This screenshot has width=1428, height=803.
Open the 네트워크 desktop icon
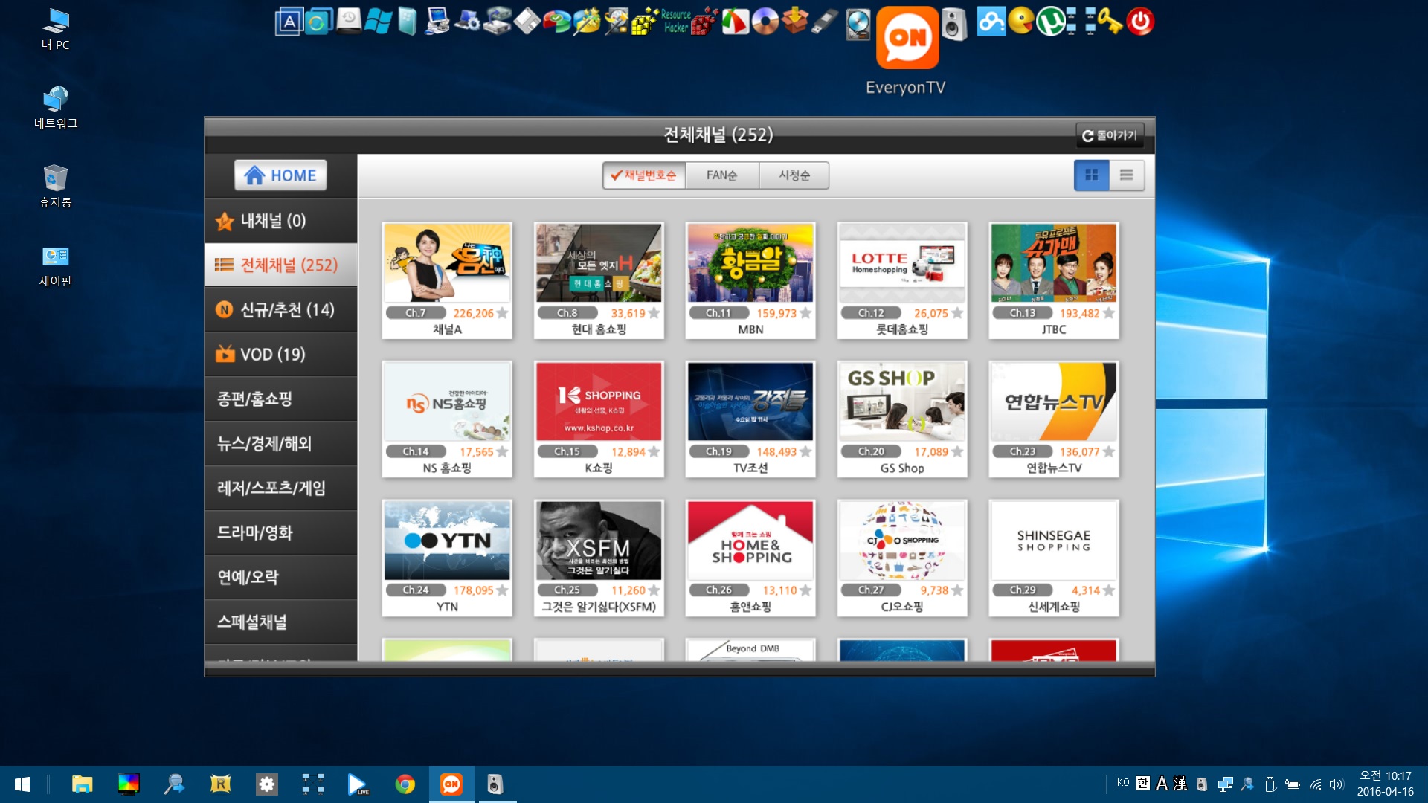click(56, 108)
